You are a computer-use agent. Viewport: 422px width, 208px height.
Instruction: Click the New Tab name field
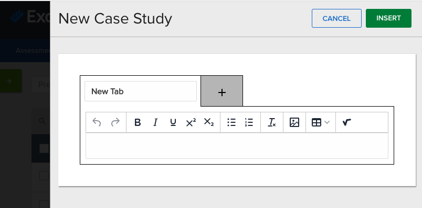click(141, 91)
